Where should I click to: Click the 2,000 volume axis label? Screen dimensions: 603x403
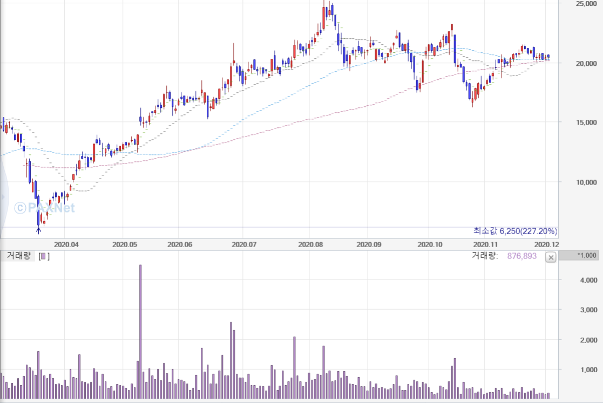point(589,340)
